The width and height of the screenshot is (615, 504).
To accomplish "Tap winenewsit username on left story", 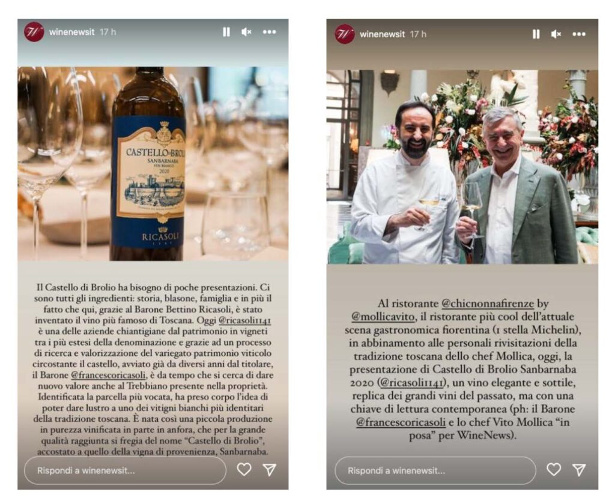I will (x=72, y=32).
